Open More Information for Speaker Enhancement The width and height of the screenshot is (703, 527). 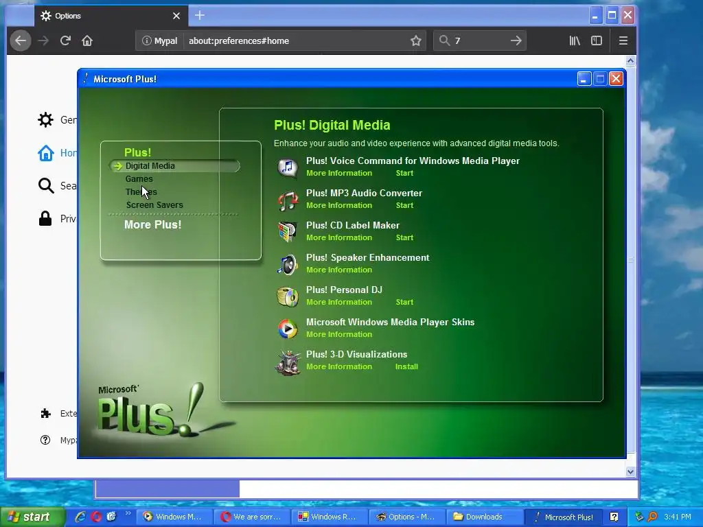pyautogui.click(x=339, y=270)
